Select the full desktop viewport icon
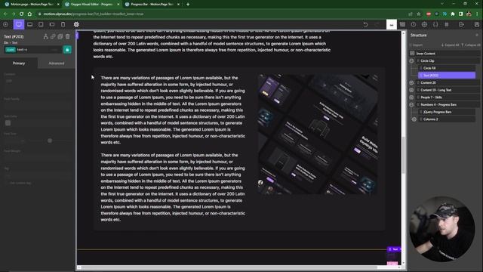The width and height of the screenshot is (483, 272). [x=19, y=24]
